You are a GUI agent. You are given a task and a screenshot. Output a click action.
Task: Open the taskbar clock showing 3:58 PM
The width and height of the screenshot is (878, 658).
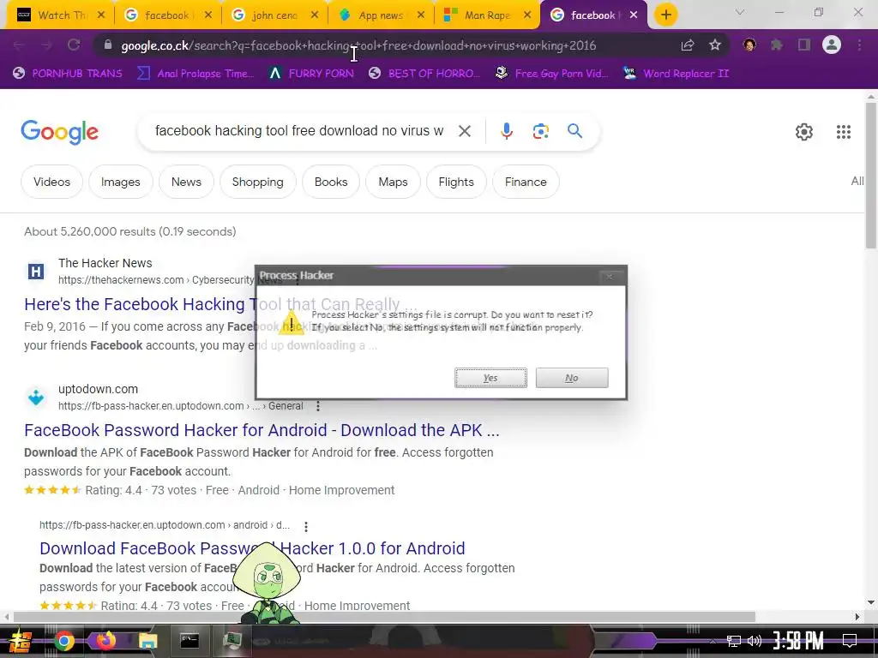click(x=797, y=640)
